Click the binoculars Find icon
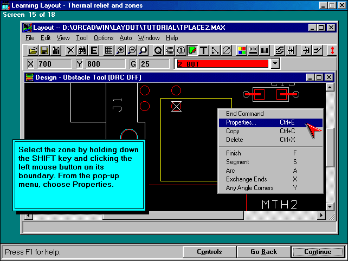This screenshot has width=348, height=261. coord(82,50)
